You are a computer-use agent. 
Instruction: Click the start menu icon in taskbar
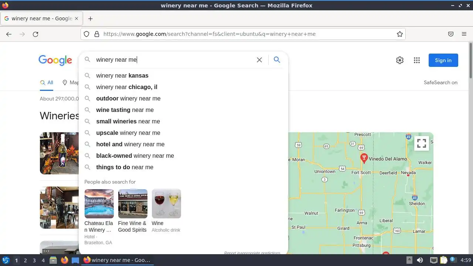point(6,260)
